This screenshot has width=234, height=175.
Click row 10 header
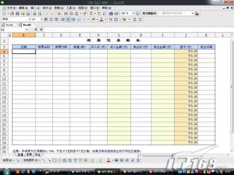click(4, 79)
